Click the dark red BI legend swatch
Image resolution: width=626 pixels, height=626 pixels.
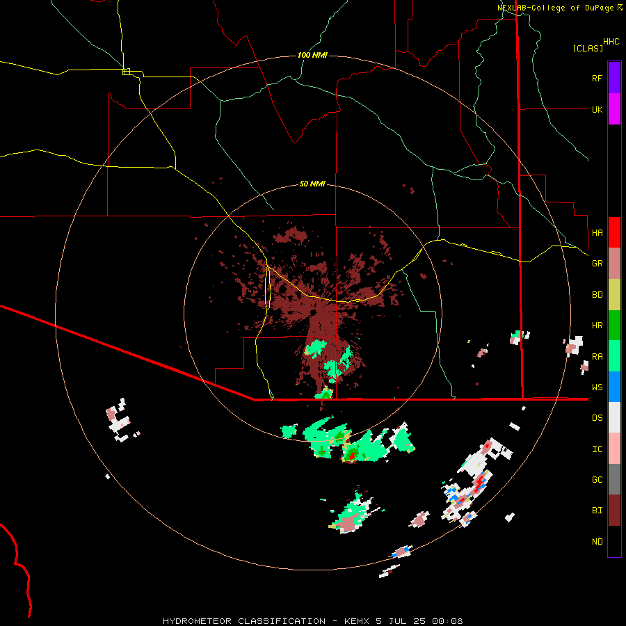point(614,511)
